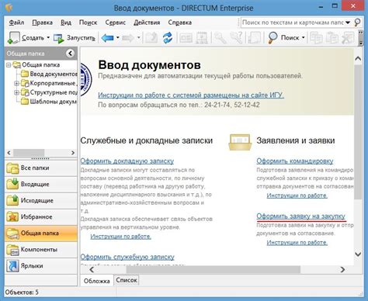Image resolution: width=368 pixels, height=301 pixels.
Task: Switch to the Список tab
Action: click(x=127, y=280)
